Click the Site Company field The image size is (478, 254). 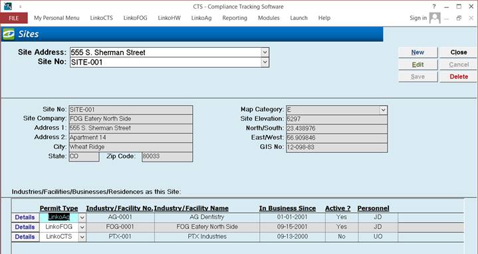pos(131,119)
